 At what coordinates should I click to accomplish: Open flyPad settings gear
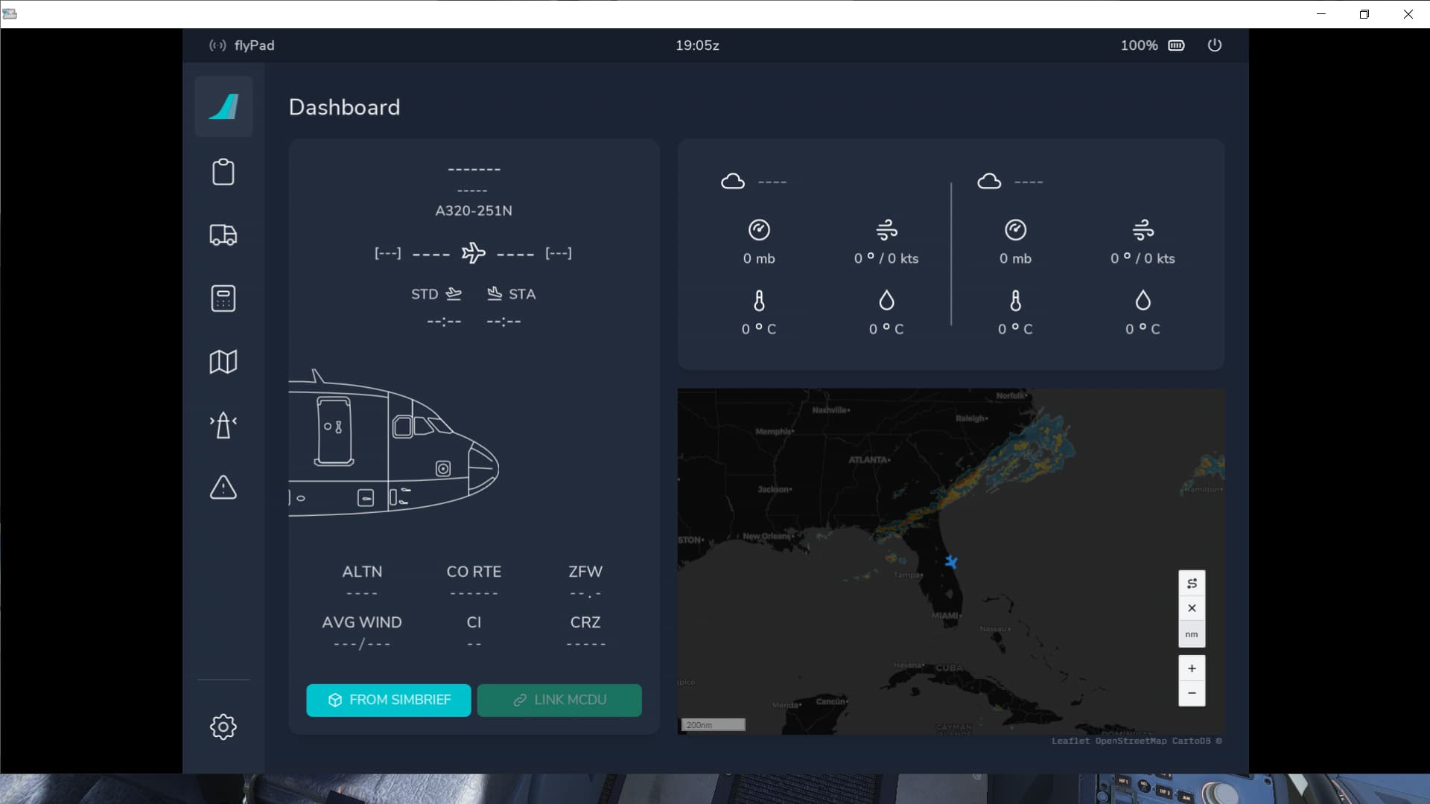[223, 727]
